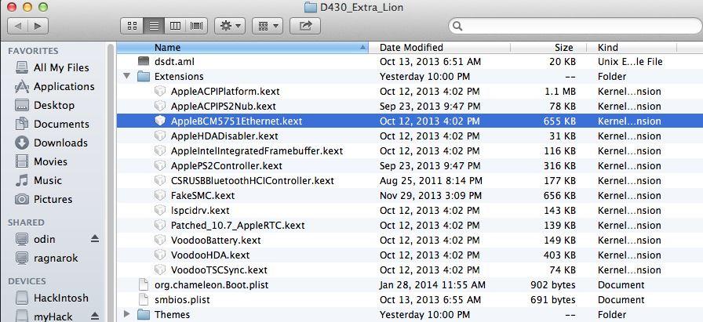Collapse the Extensions folder
703x322 pixels.
128,77
